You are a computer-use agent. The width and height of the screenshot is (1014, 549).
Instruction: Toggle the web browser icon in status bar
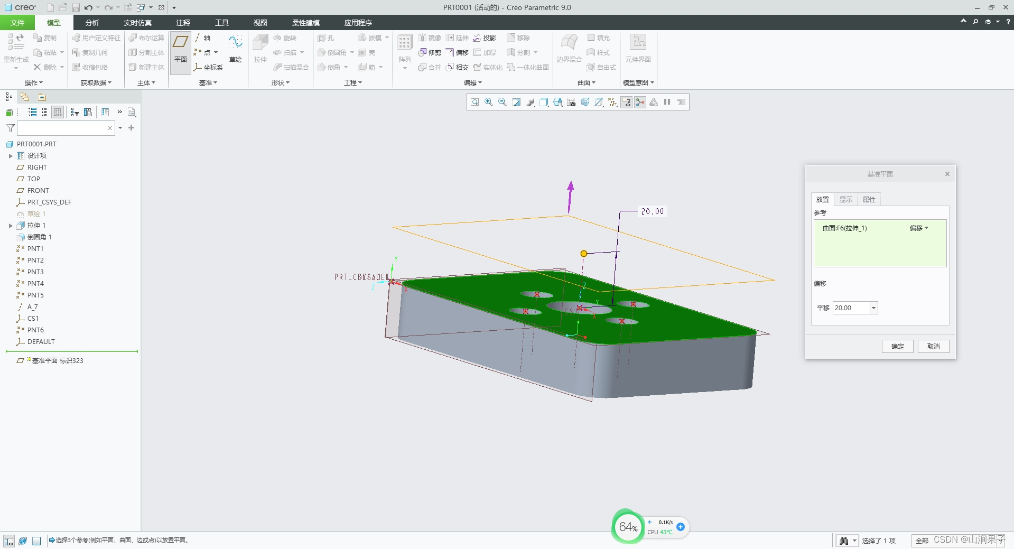coord(23,541)
